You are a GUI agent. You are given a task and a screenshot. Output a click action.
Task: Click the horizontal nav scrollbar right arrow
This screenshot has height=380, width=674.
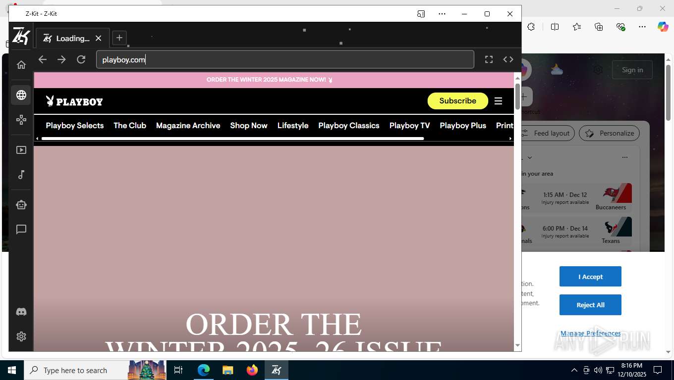[510, 139]
